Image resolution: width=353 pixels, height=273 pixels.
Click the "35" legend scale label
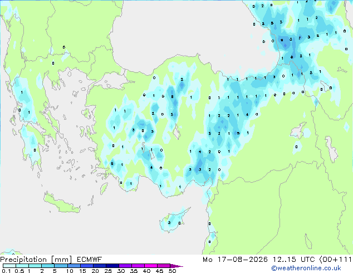pyautogui.click(x=134, y=271)
